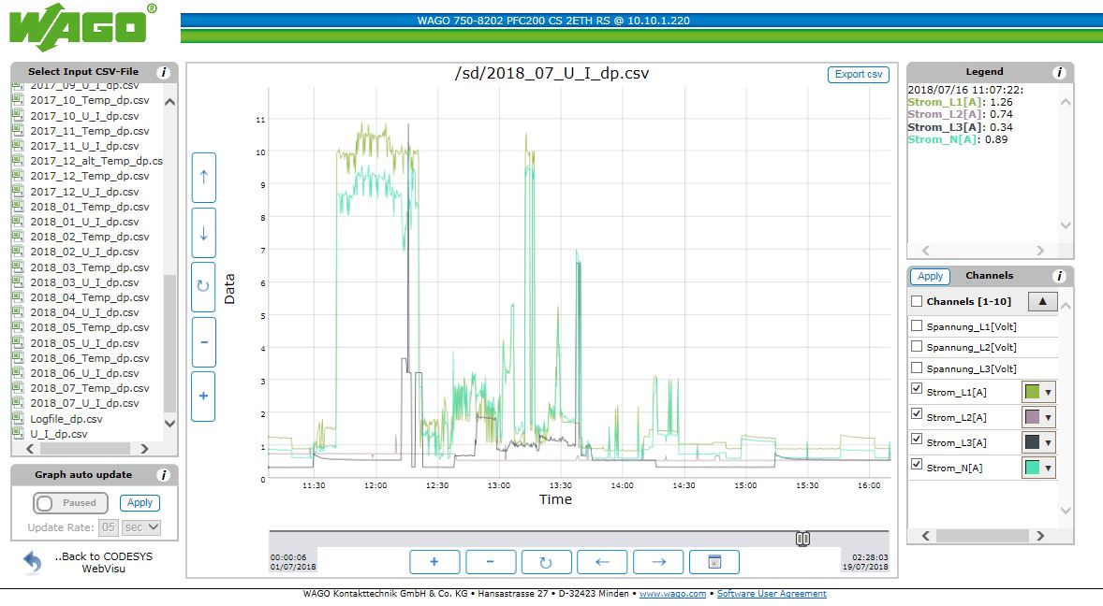Image resolution: width=1103 pixels, height=606 pixels.
Task: Click the bottom calendar date picker icon
Action: (713, 562)
